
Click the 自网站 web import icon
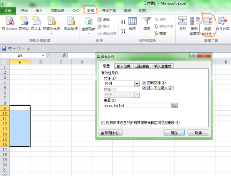pos(24,22)
